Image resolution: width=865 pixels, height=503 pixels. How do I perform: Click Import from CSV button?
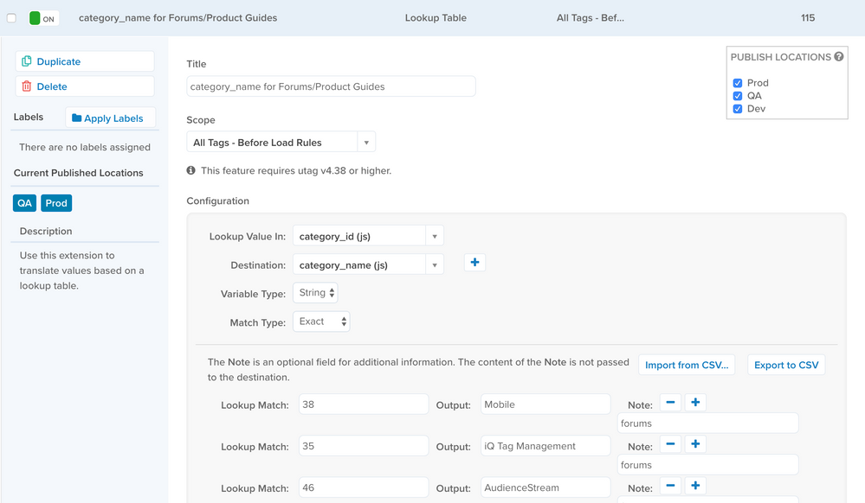687,366
